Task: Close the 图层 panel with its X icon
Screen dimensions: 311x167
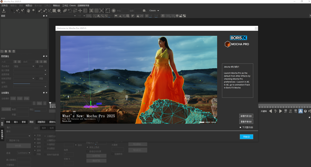Action: click(47, 16)
